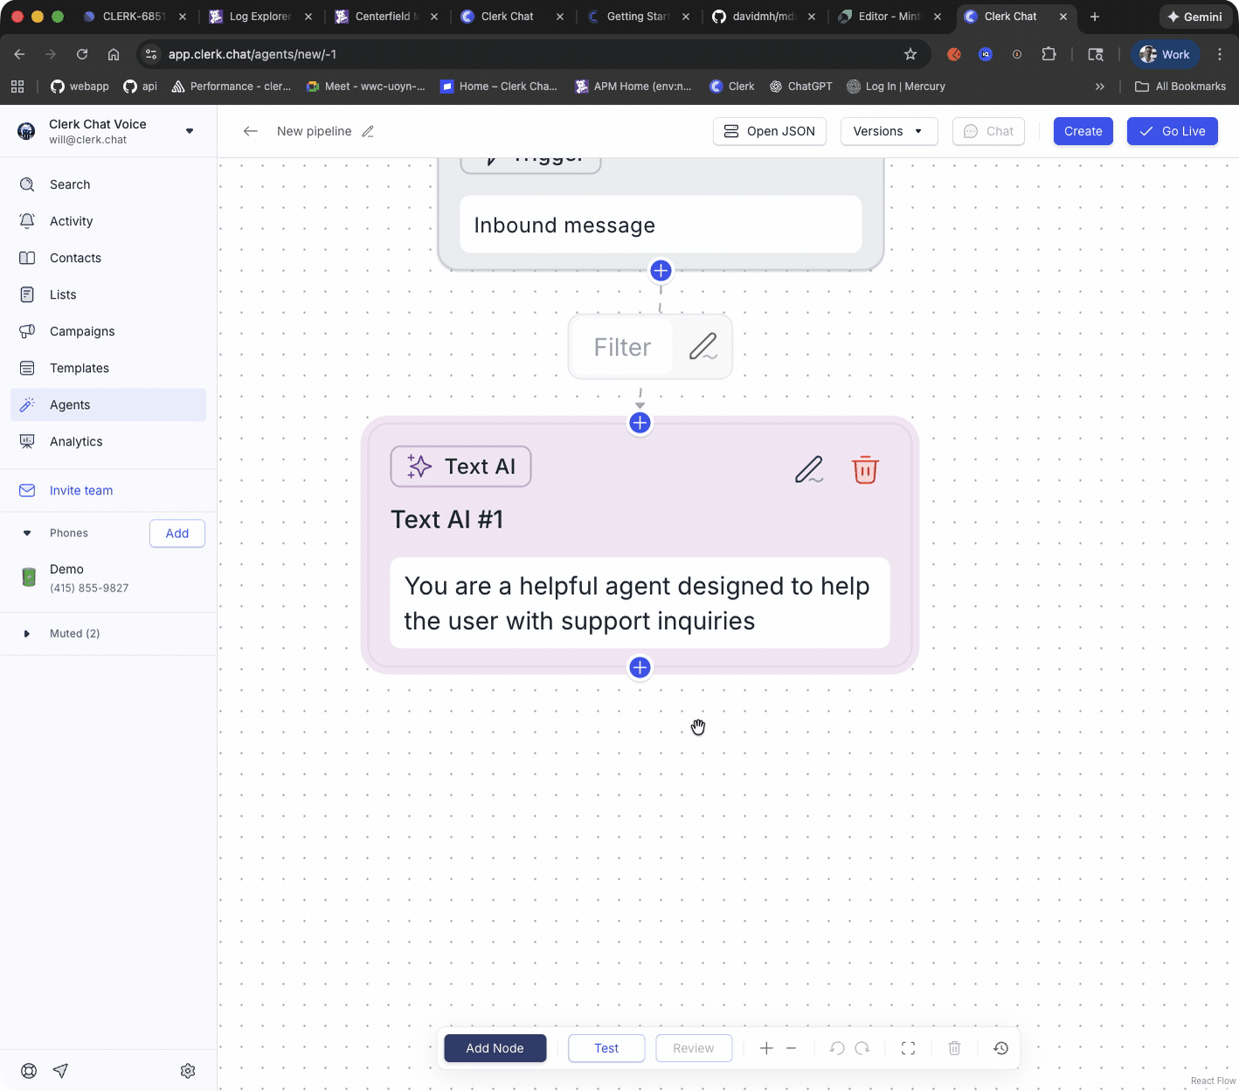Click the Text AI #1 node title
The width and height of the screenshot is (1239, 1091).
click(x=446, y=520)
